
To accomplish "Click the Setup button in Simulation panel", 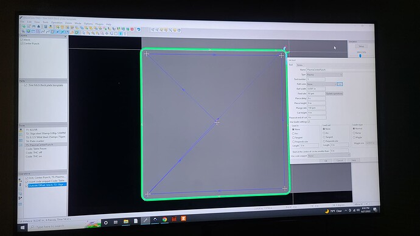I will pyautogui.click(x=361, y=46).
